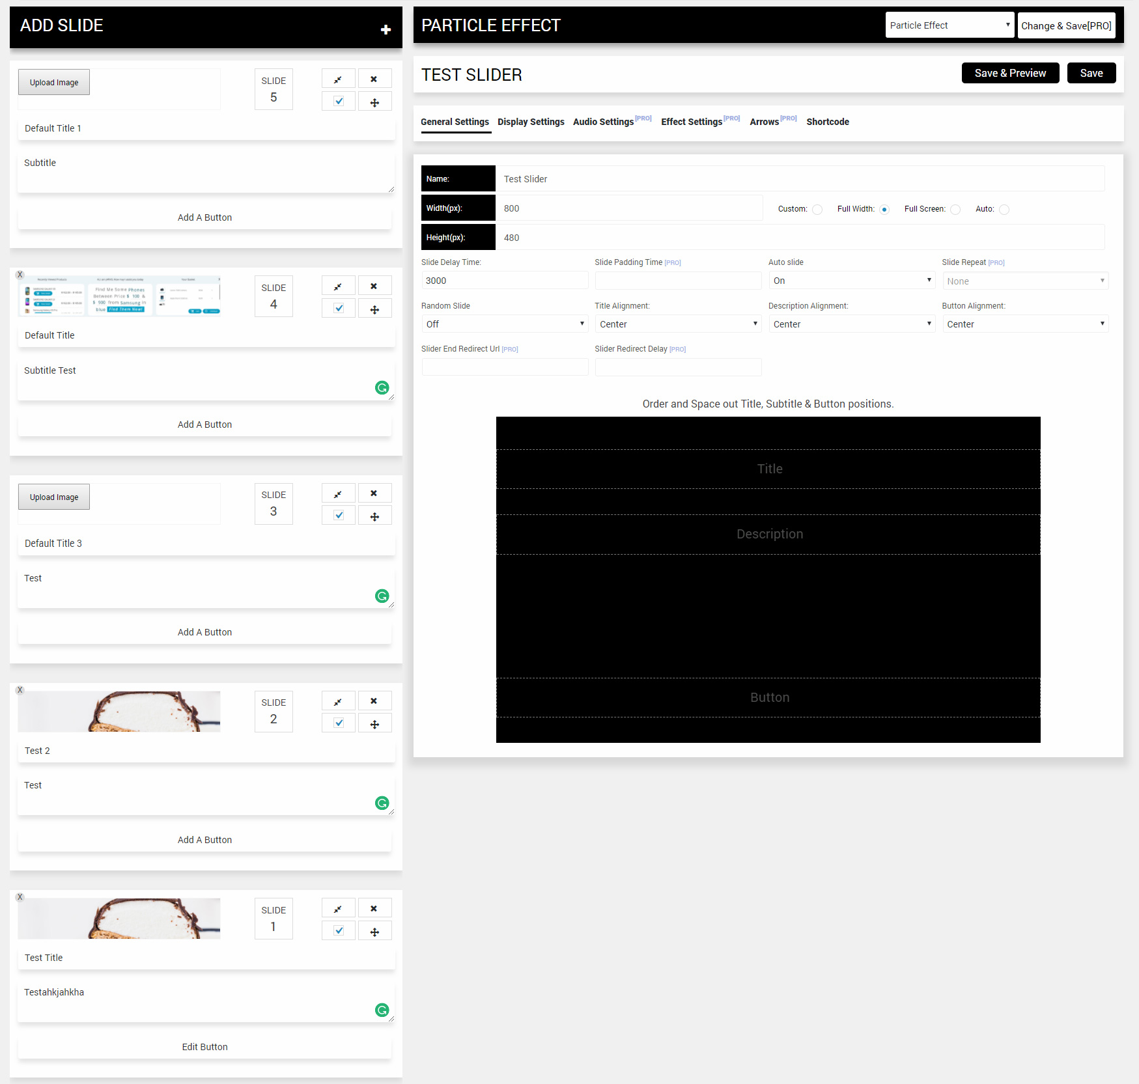The width and height of the screenshot is (1139, 1084).
Task: Uncheck the Slide 5 enabled checkbox
Action: click(339, 102)
